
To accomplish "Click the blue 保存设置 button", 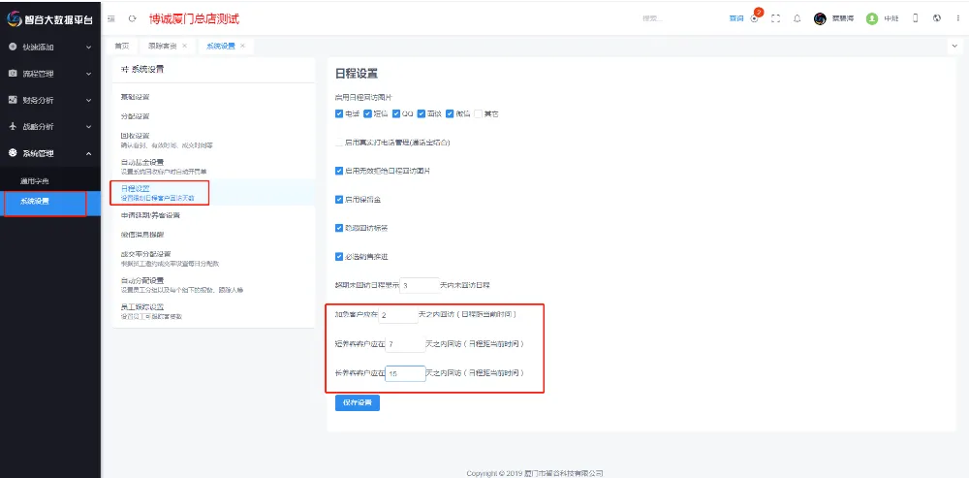I will (x=357, y=402).
